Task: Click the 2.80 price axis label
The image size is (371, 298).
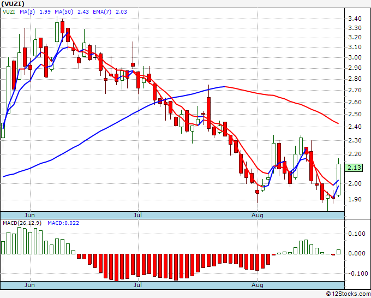Action: click(355, 79)
